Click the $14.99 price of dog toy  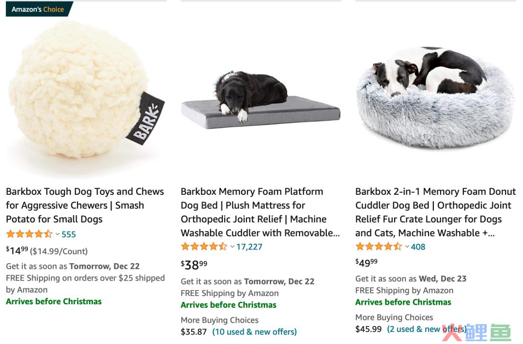(x=17, y=250)
